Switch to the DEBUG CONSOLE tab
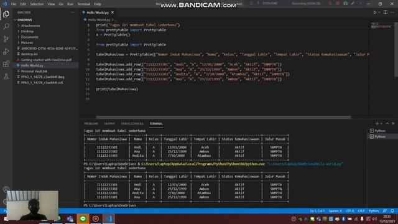This screenshot has width=398, height=224. click(x=132, y=124)
